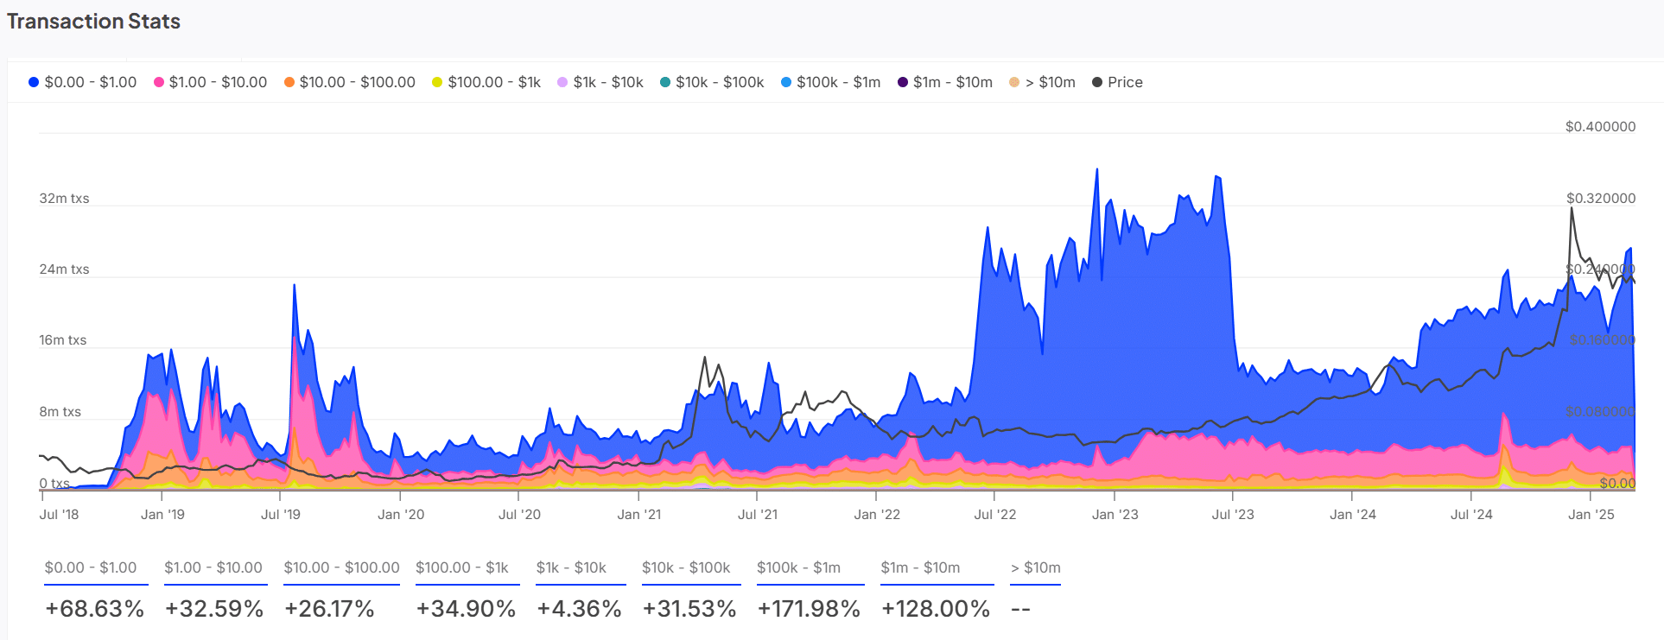Toggle the $10k - $100k legend entry
This screenshot has height=640, width=1664.
click(x=712, y=82)
